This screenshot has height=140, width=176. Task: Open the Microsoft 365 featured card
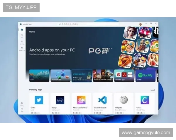coord(60,76)
